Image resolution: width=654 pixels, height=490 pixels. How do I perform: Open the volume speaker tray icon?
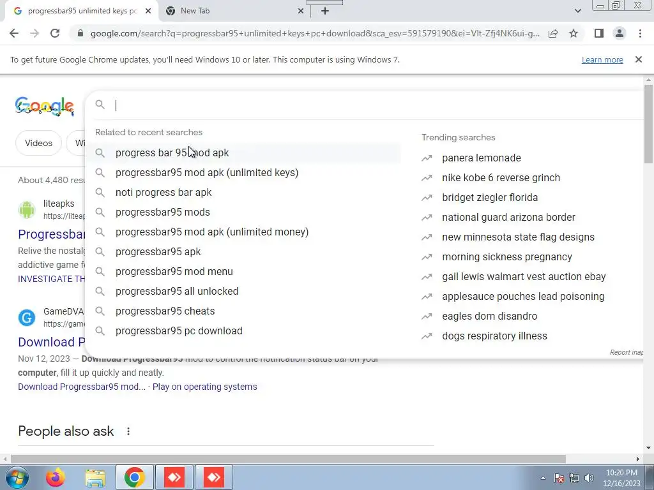coord(589,478)
